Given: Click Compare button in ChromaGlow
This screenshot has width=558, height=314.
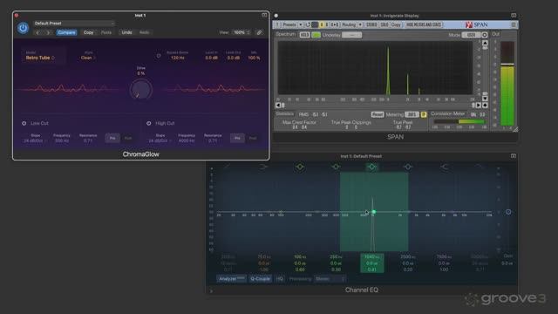Looking at the screenshot, I should (66, 32).
